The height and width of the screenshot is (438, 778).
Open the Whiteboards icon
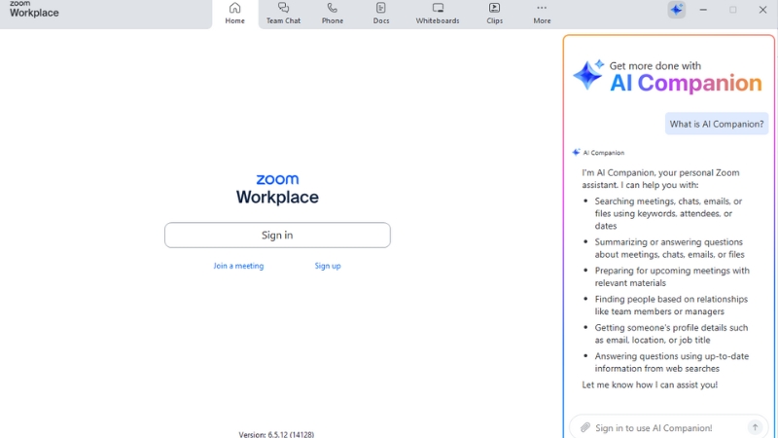pos(438,8)
